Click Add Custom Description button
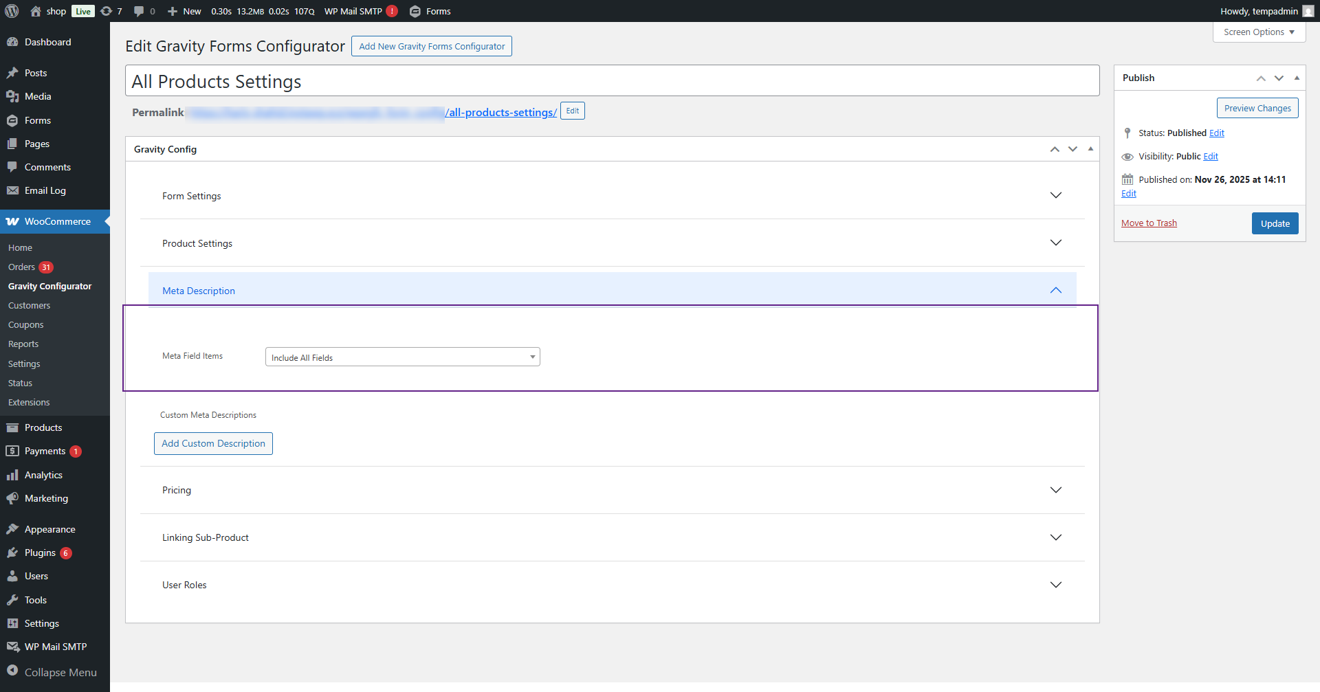This screenshot has height=692, width=1320. 213,443
